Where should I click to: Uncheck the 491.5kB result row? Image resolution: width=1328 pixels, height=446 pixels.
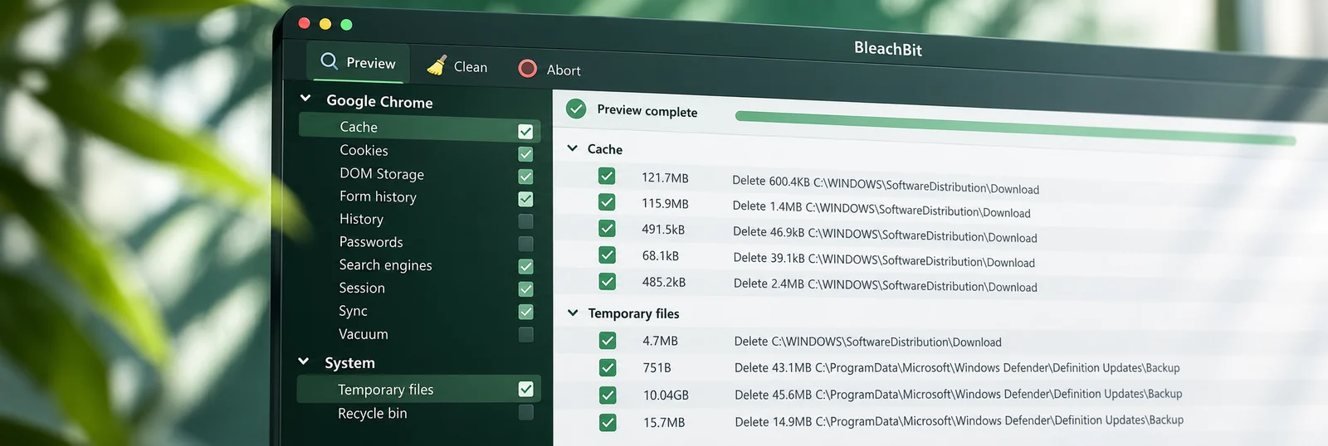607,228
